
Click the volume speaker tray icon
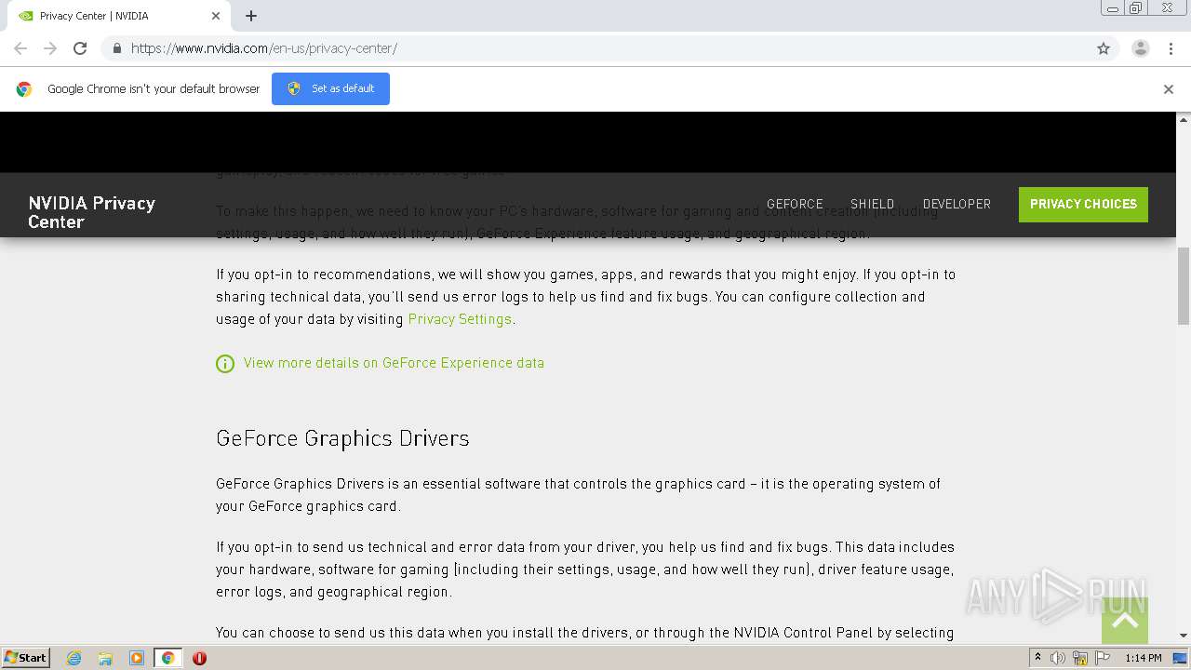1058,658
